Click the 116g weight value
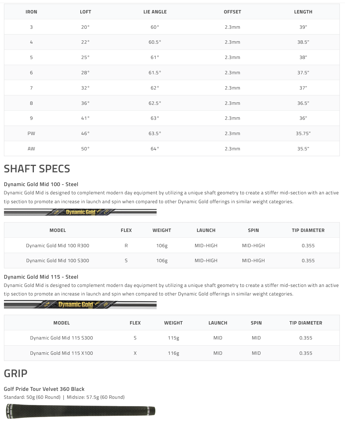This screenshot has width=345, height=422. coord(173,353)
